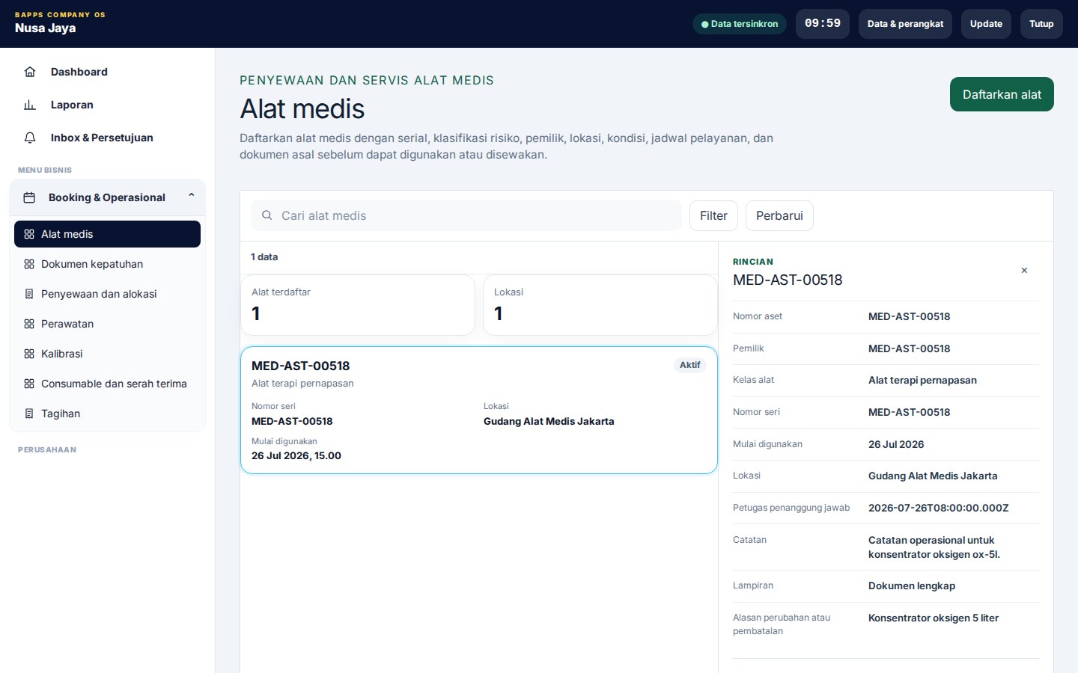The image size is (1078, 673).
Task: Click the search magnifier icon
Action: [x=267, y=215]
